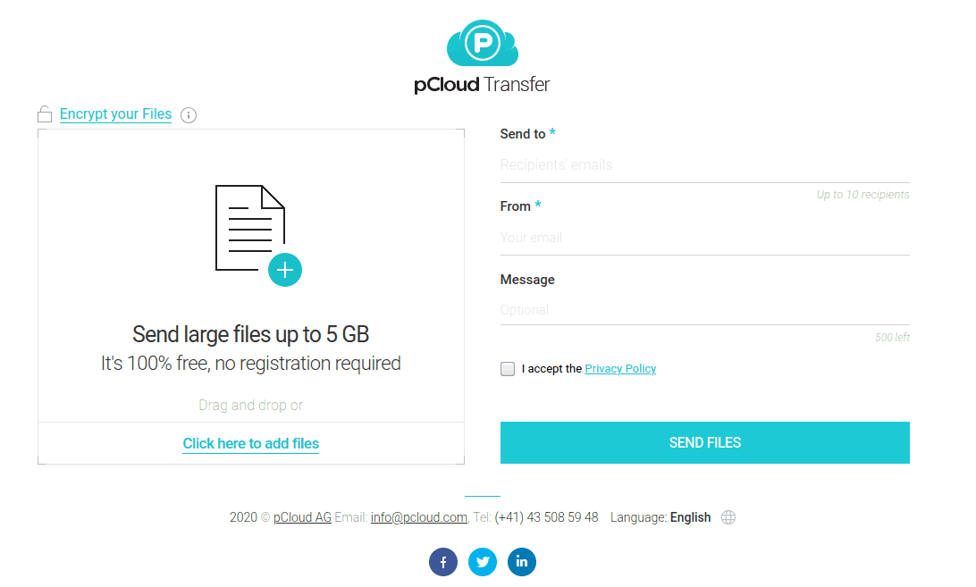
Task: Click the teal plus add-file icon
Action: click(x=285, y=270)
